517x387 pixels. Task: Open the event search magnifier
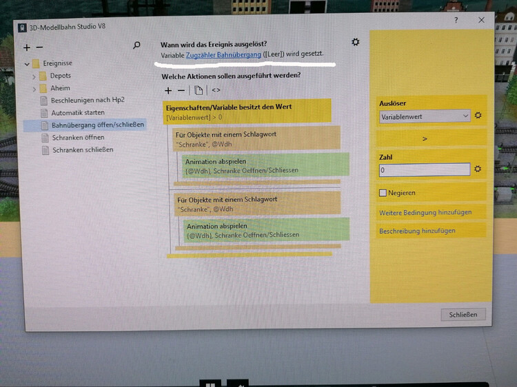coord(136,45)
